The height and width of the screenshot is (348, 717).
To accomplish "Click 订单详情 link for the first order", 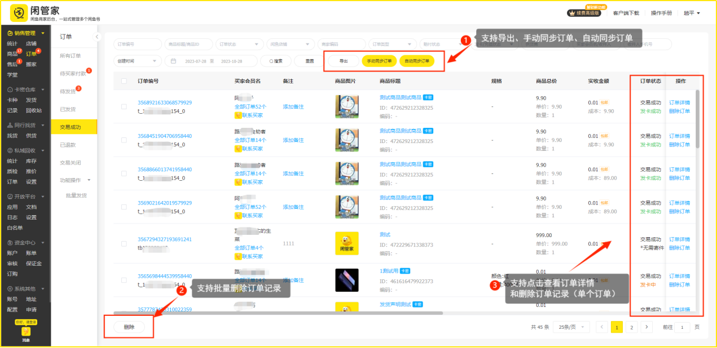I will point(679,103).
